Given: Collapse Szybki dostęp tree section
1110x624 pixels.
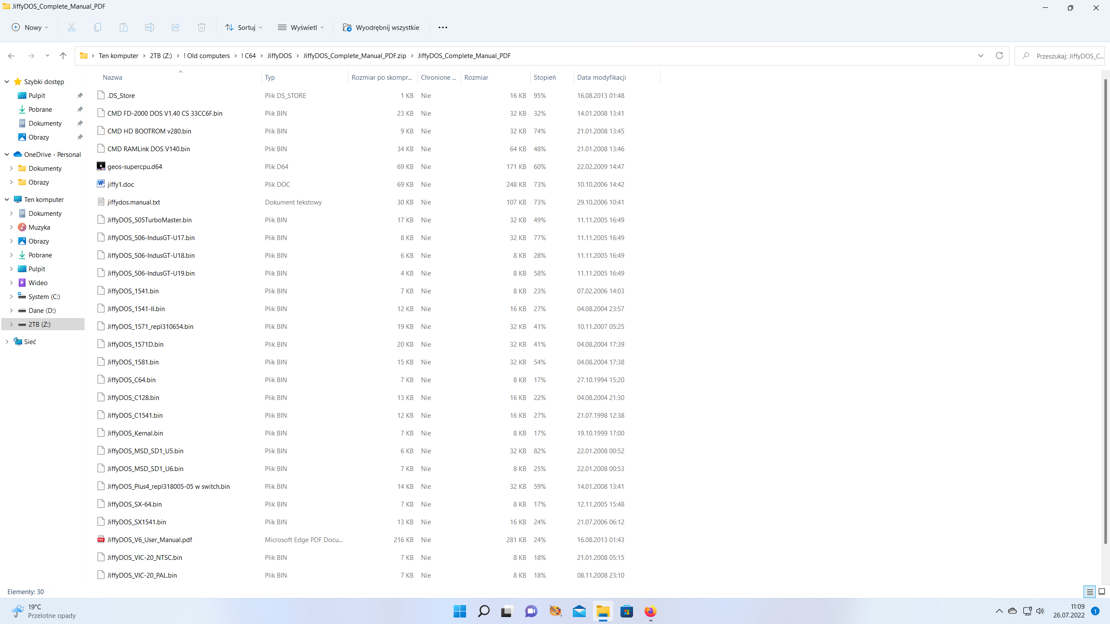Looking at the screenshot, I should coord(7,81).
